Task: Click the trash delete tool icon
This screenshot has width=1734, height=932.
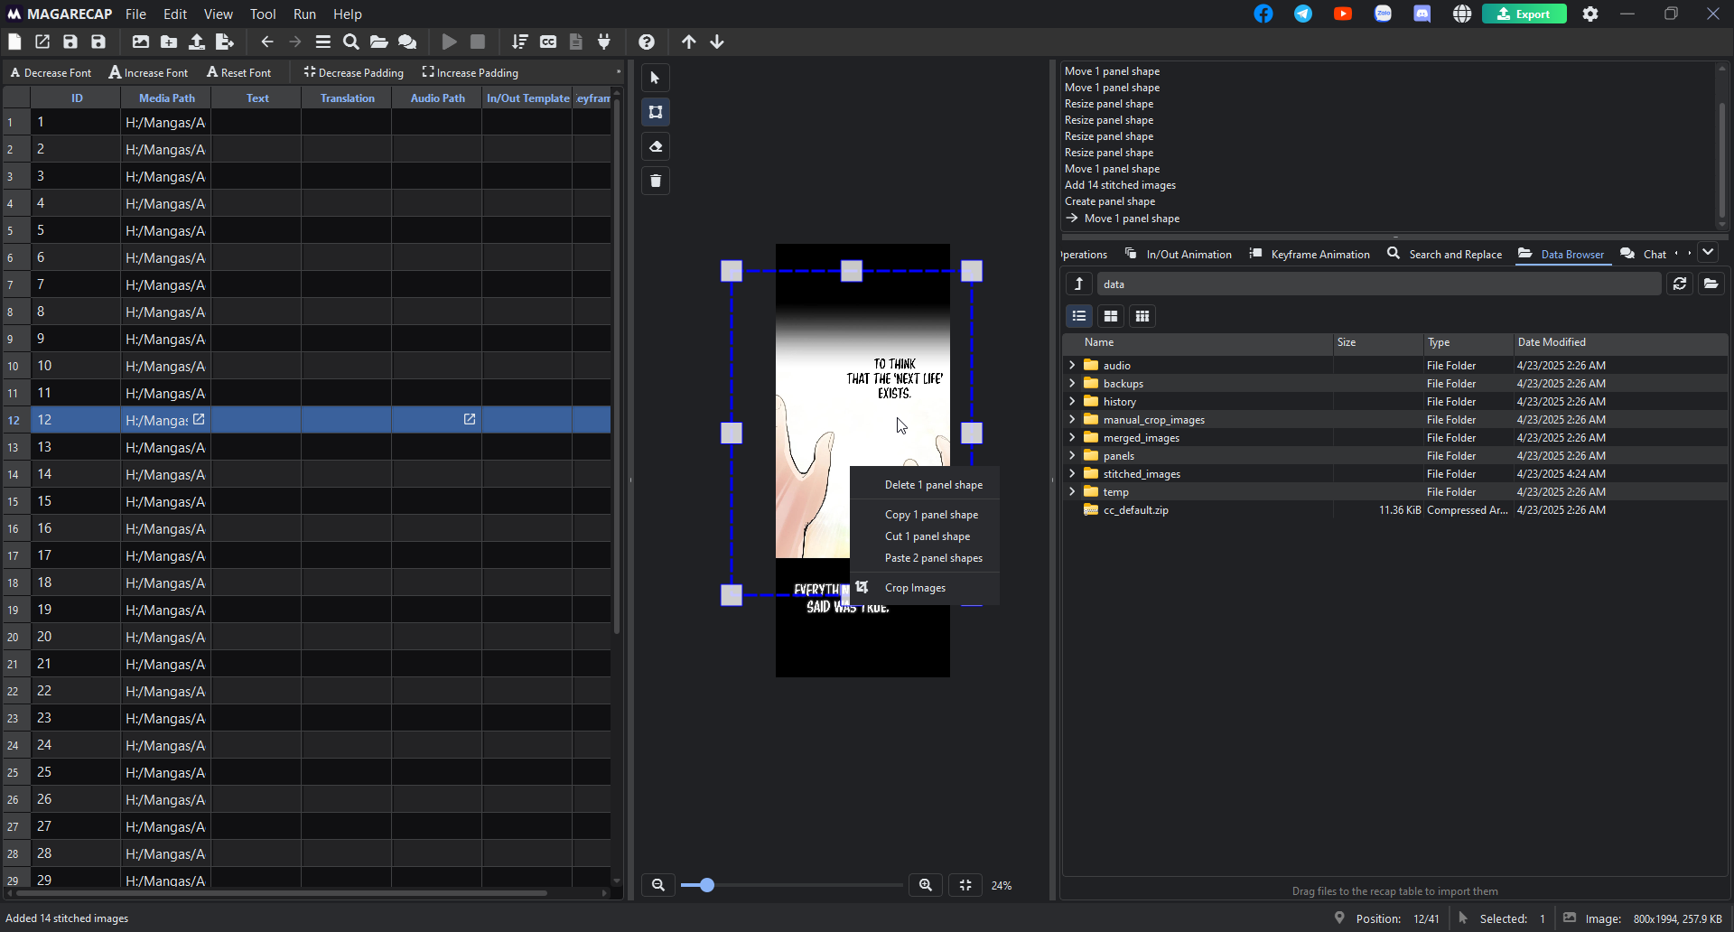Action: pyautogui.click(x=656, y=181)
